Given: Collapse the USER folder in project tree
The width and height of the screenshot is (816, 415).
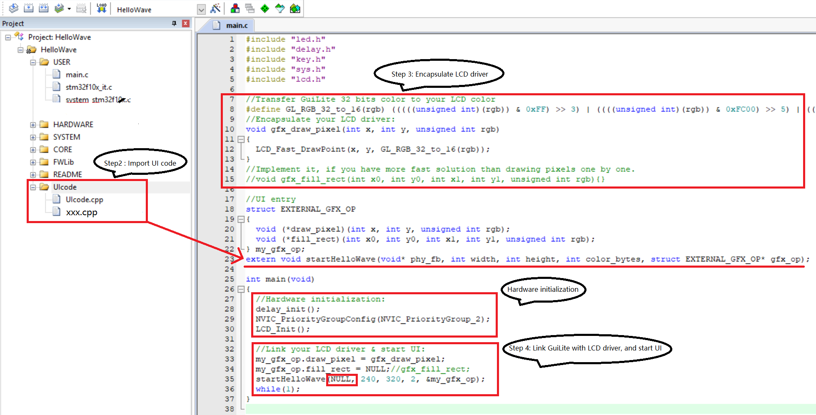Looking at the screenshot, I should tap(33, 62).
